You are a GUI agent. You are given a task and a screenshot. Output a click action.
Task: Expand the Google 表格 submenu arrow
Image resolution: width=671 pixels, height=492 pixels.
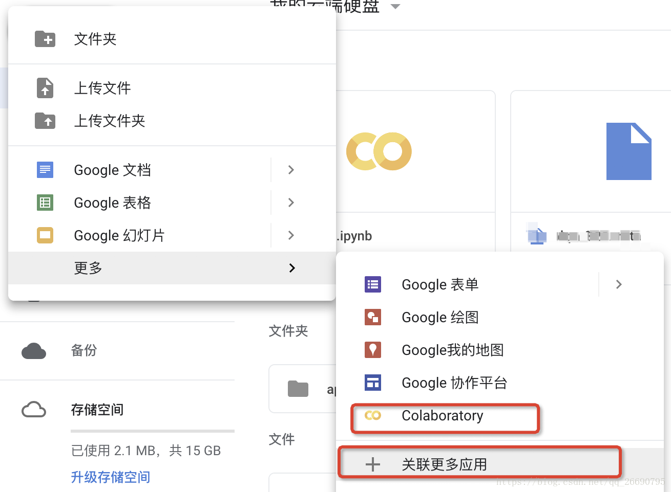(x=291, y=203)
